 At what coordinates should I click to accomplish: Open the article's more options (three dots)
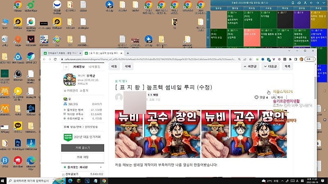(x=286, y=97)
